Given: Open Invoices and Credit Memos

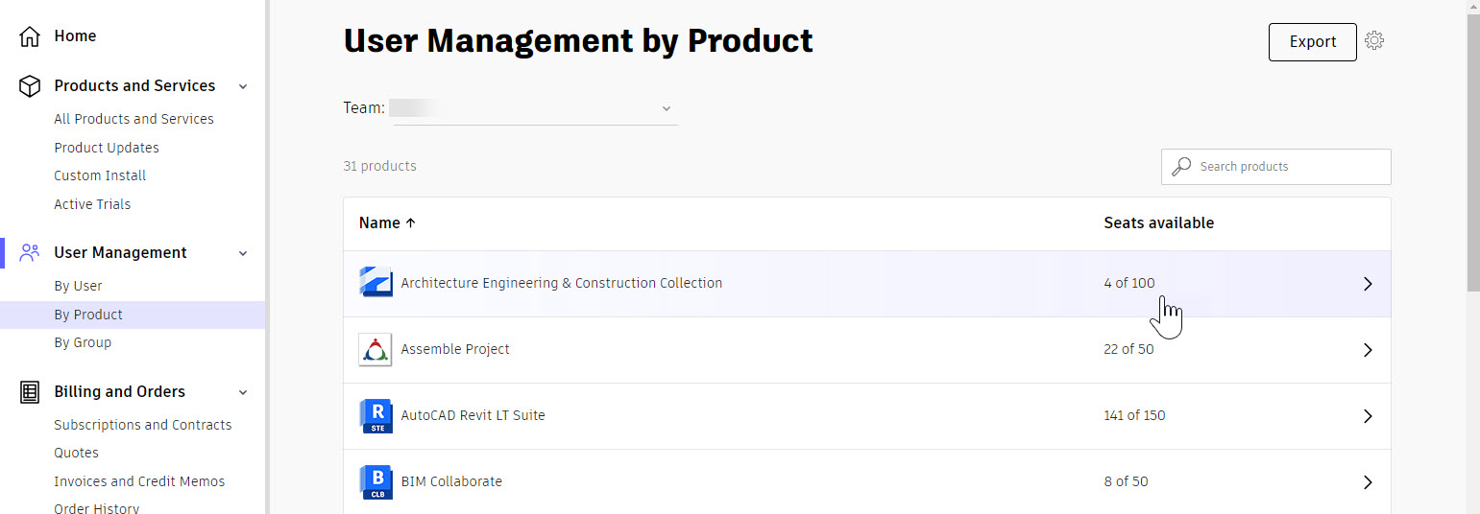Looking at the screenshot, I should point(139,481).
